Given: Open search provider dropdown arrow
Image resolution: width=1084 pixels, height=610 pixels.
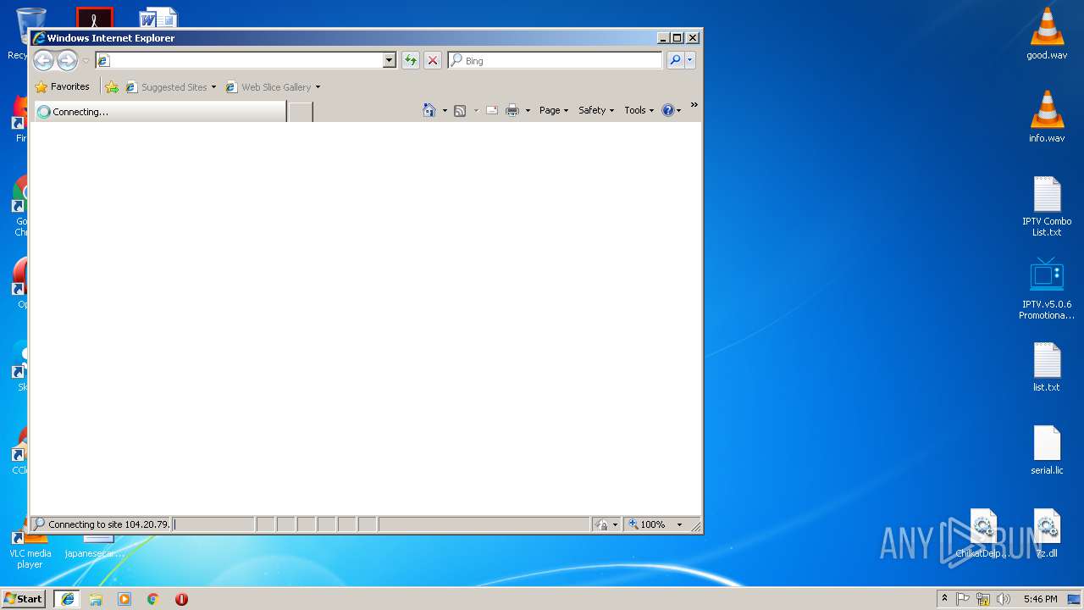Looking at the screenshot, I should (690, 60).
